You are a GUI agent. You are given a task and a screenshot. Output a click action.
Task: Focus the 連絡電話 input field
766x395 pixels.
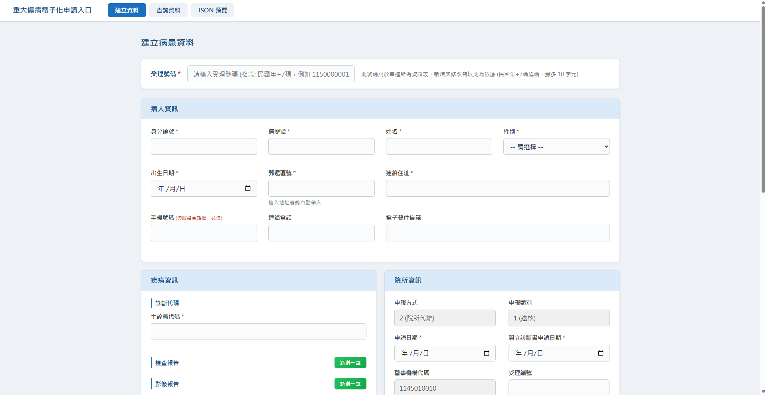(x=321, y=233)
